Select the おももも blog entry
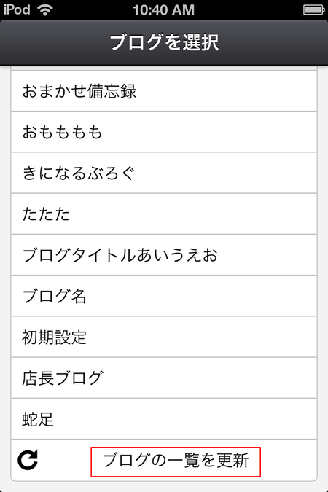 pos(164,132)
